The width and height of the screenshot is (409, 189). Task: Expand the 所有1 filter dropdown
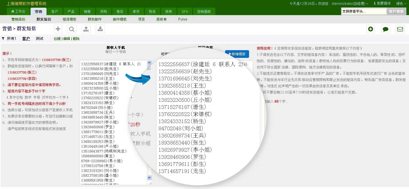tap(9, 38)
